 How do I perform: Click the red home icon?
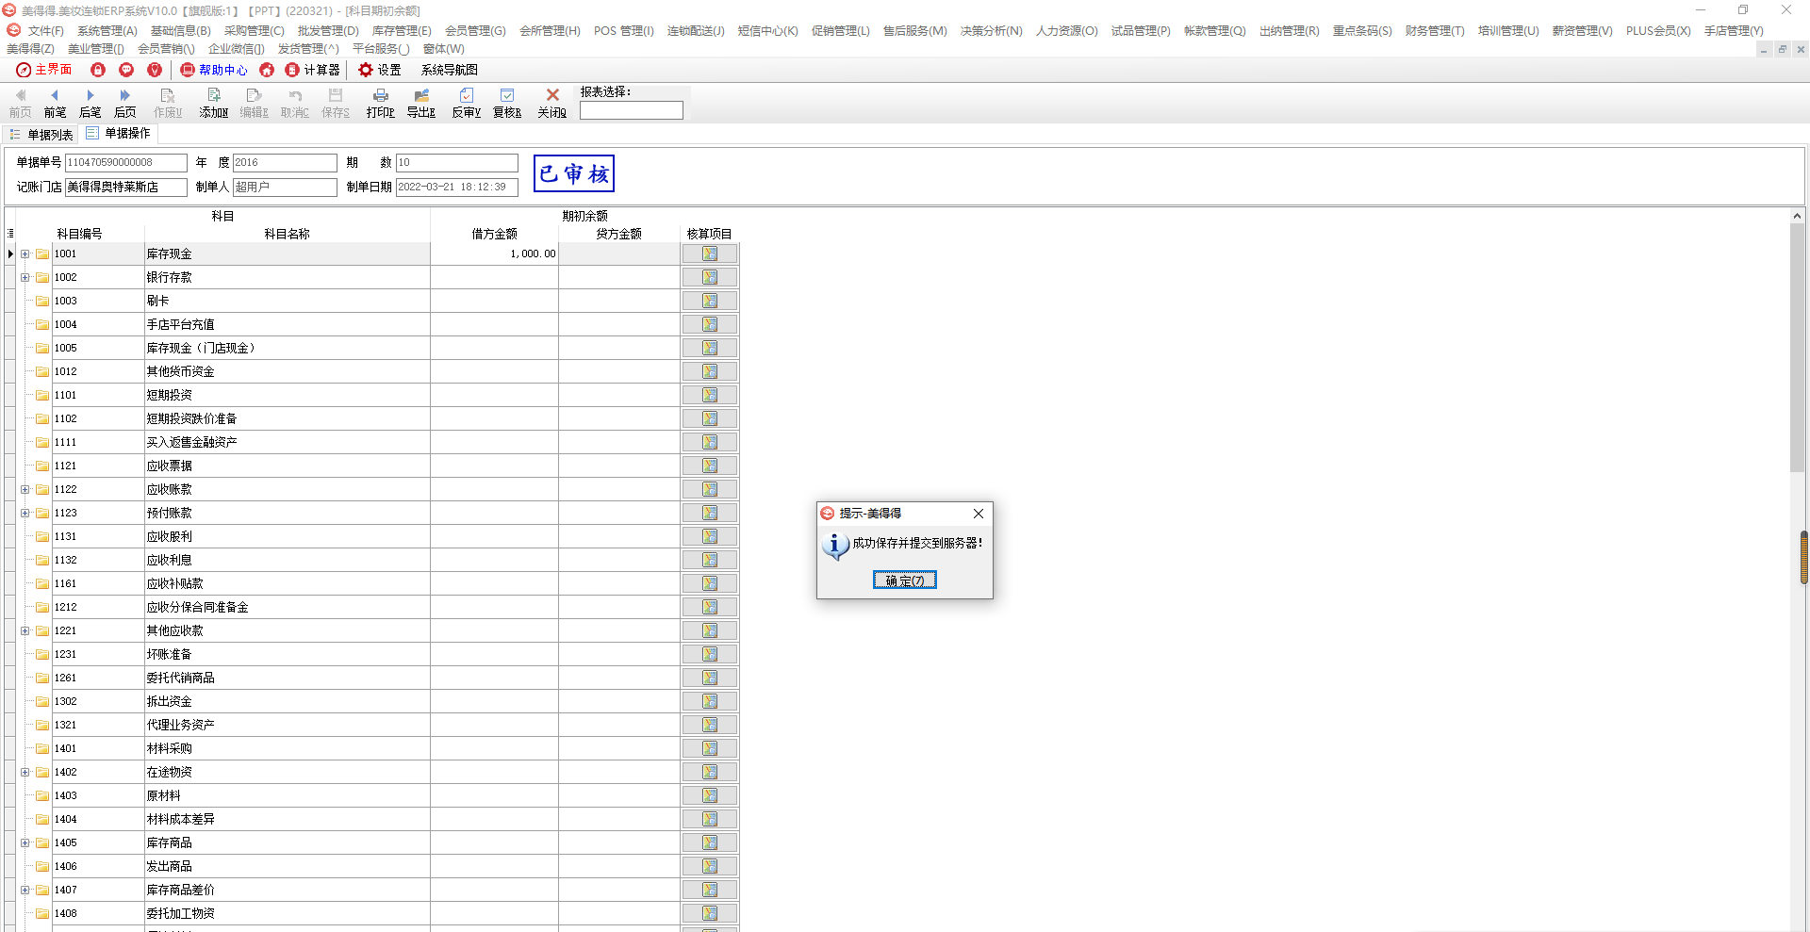(x=267, y=70)
